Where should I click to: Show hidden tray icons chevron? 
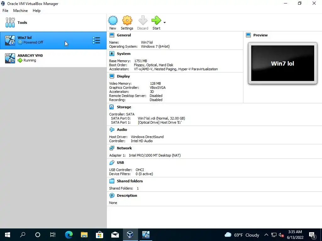coord(266,235)
